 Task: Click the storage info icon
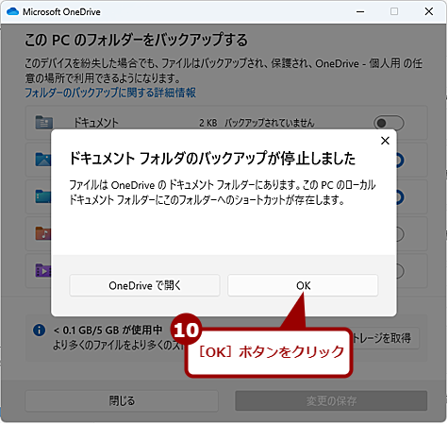click(39, 331)
